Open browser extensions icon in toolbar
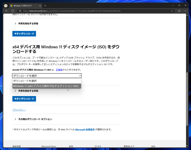 [x=179, y=11]
